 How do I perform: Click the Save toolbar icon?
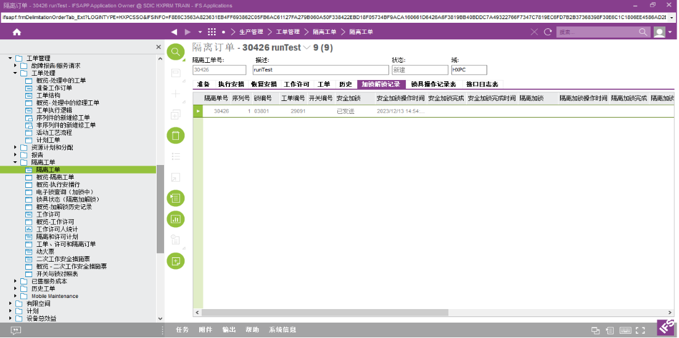coord(176,73)
